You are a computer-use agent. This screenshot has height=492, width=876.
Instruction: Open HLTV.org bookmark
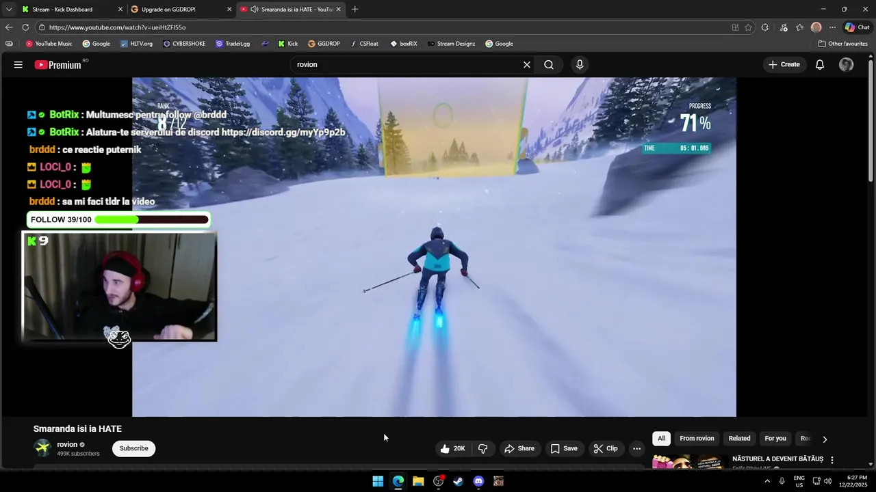(x=136, y=44)
